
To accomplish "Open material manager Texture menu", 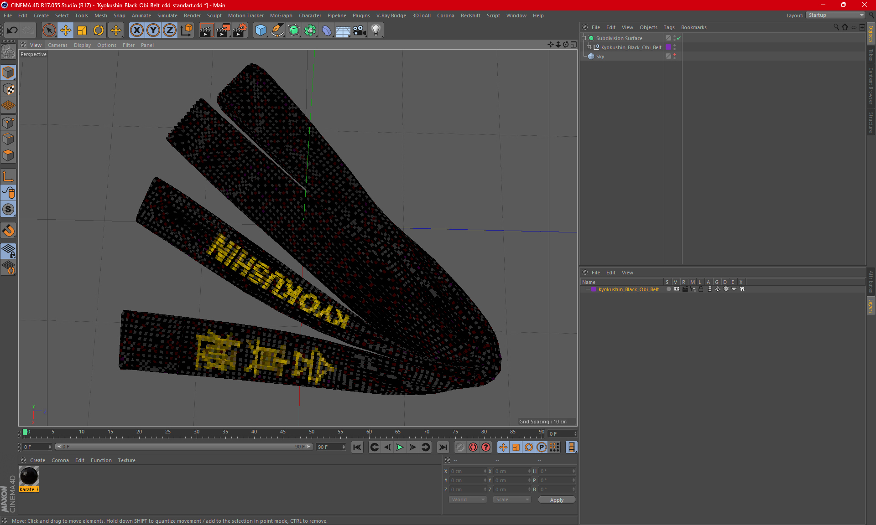I will pyautogui.click(x=126, y=460).
